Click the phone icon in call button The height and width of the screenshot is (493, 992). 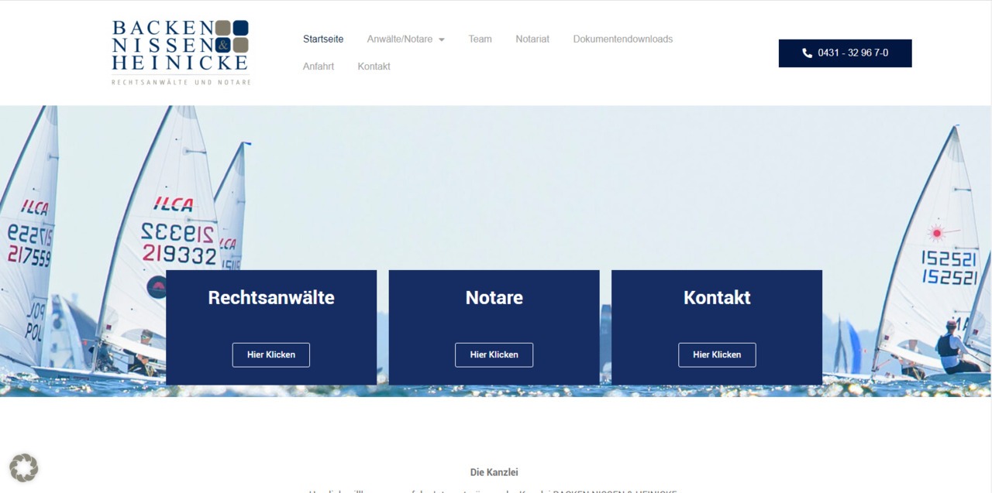807,53
